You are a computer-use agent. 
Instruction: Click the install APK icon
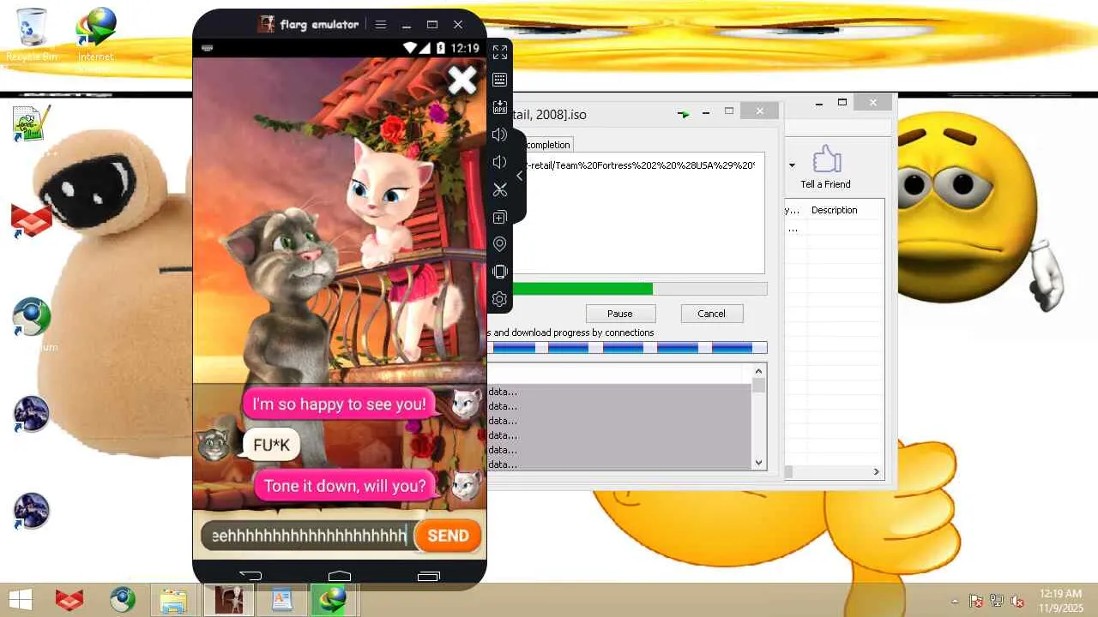click(x=500, y=107)
